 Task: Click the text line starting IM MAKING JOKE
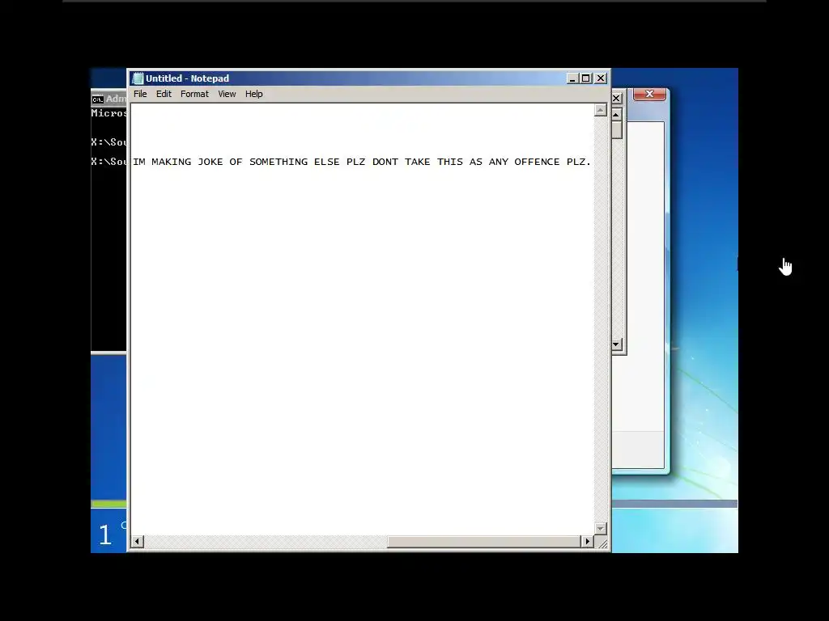pyautogui.click(x=362, y=162)
